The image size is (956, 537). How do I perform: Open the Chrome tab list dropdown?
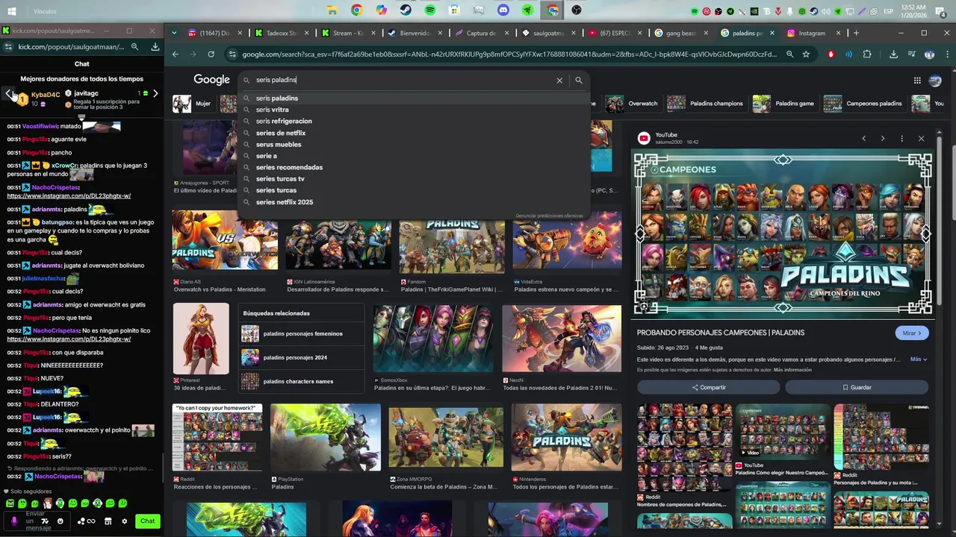click(x=174, y=33)
